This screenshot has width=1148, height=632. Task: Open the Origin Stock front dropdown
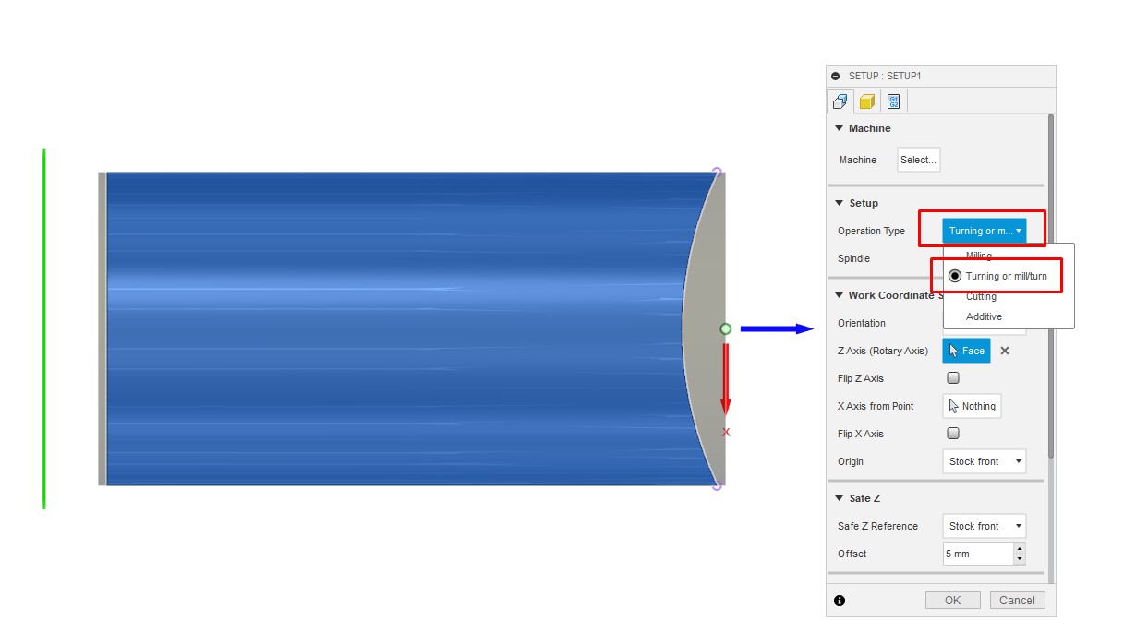pos(985,461)
